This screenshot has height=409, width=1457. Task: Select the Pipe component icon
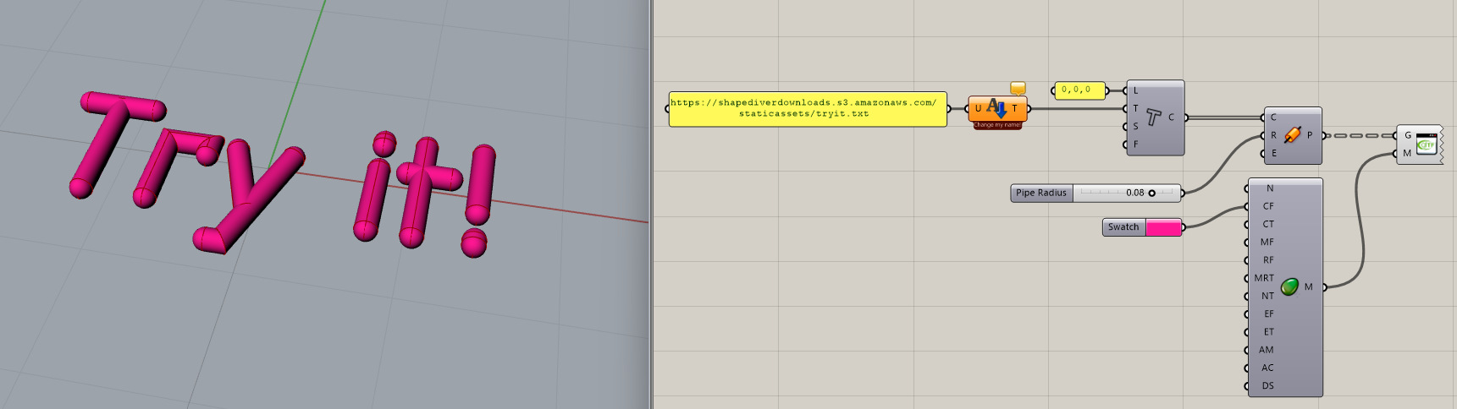click(x=1292, y=135)
